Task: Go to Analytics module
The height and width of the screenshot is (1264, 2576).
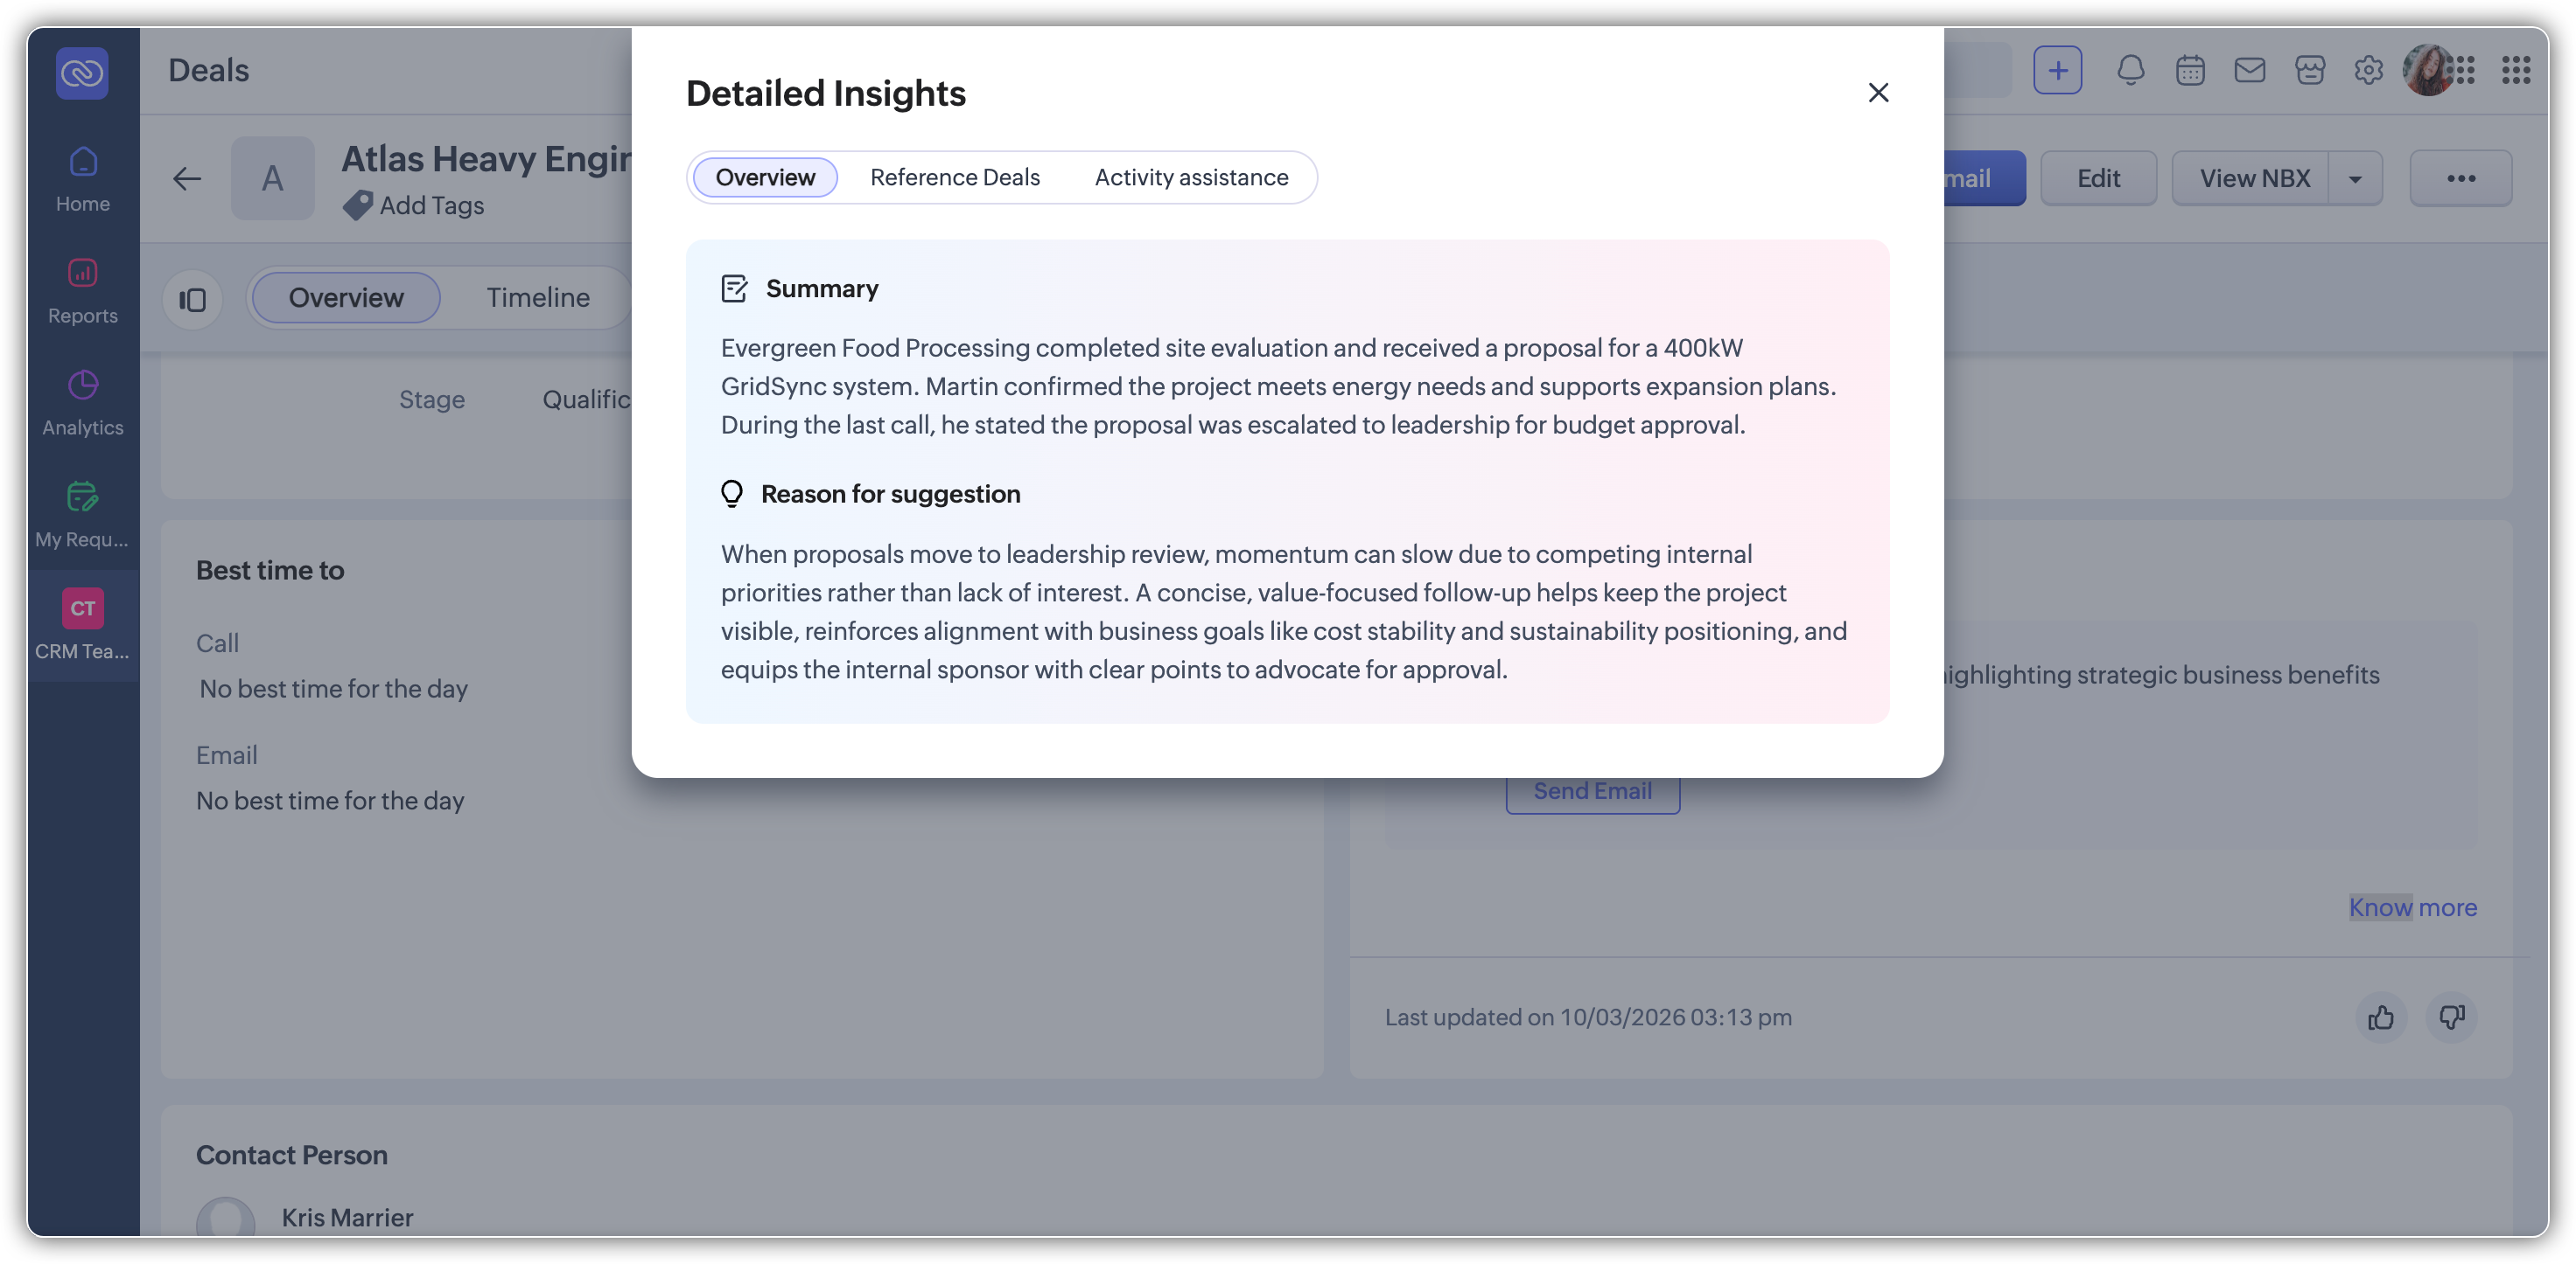Action: (83, 403)
